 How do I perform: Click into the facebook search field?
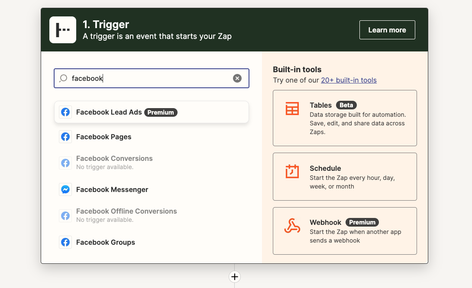[152, 78]
